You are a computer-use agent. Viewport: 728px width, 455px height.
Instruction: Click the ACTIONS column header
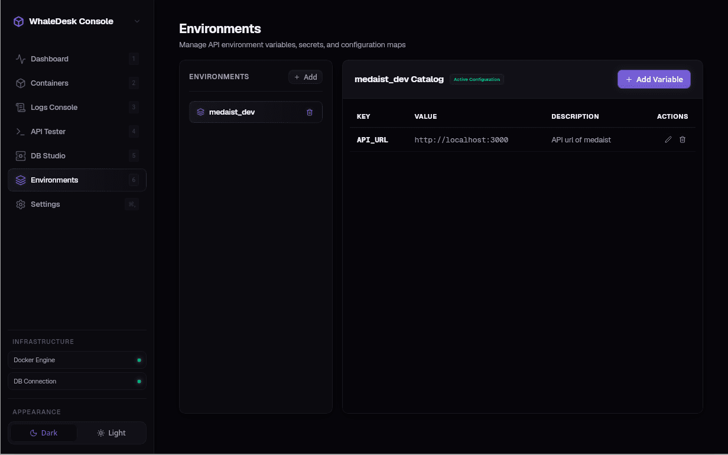point(672,116)
